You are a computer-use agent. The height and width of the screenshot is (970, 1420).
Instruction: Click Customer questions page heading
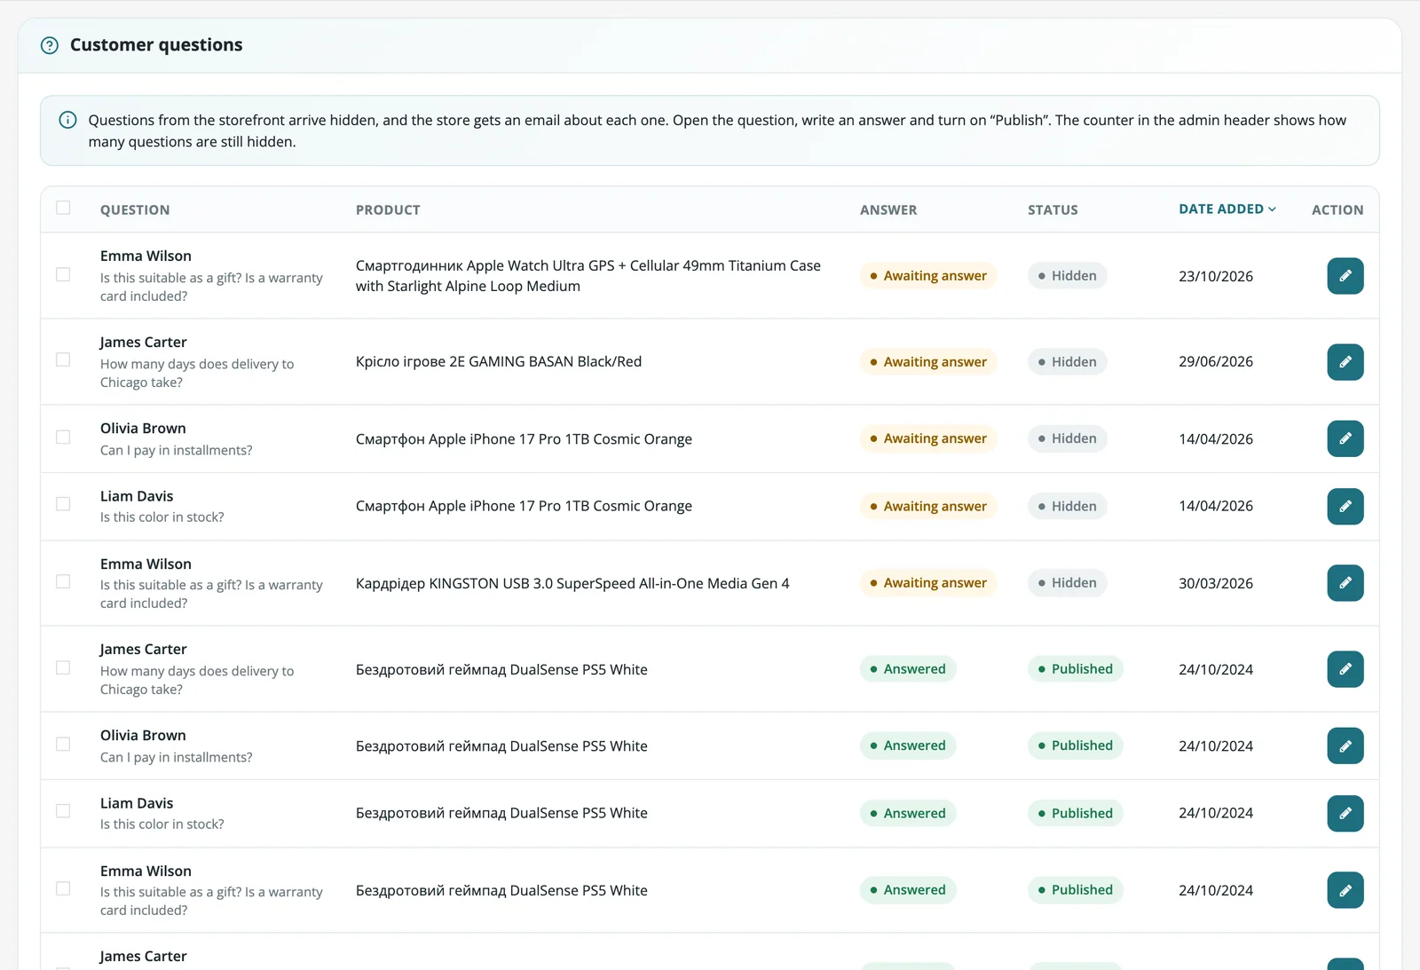tap(156, 45)
